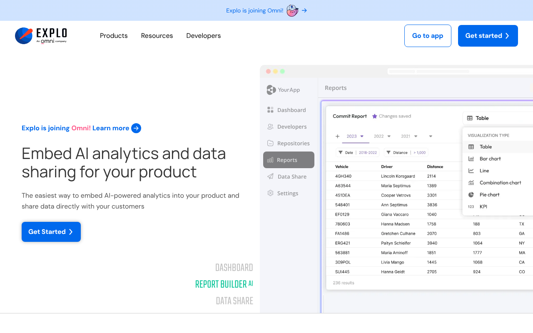This screenshot has width=533, height=333.
Task: Select the KPI visualization type
Action: (483, 206)
